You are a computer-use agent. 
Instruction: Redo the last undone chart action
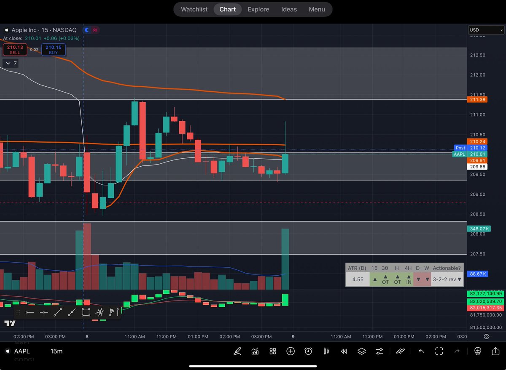coord(457,351)
